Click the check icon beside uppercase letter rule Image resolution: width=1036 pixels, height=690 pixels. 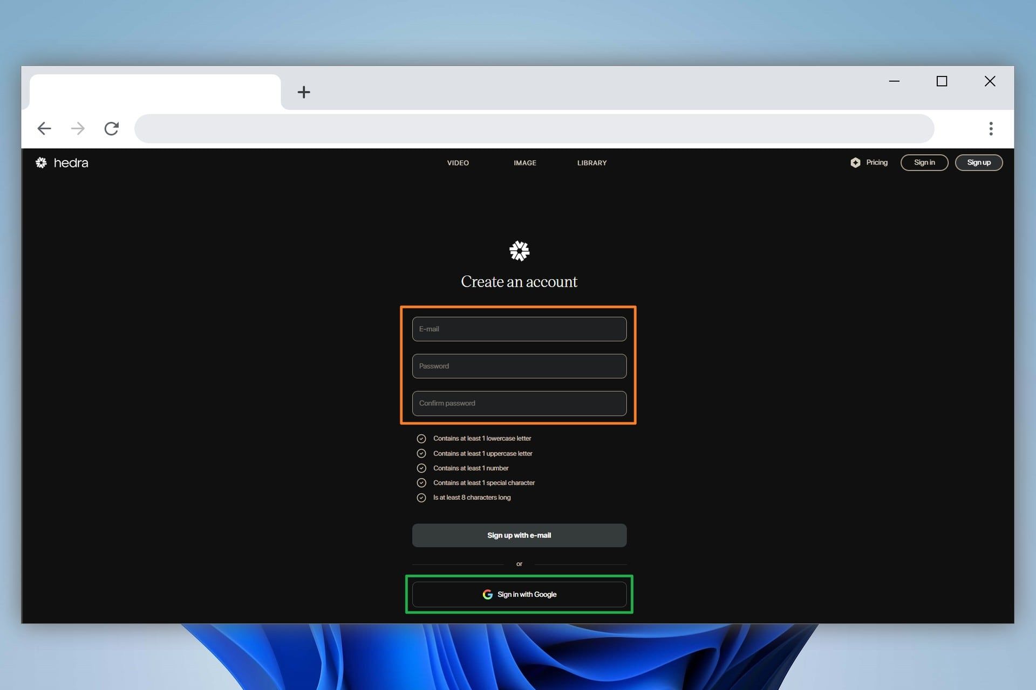(421, 453)
